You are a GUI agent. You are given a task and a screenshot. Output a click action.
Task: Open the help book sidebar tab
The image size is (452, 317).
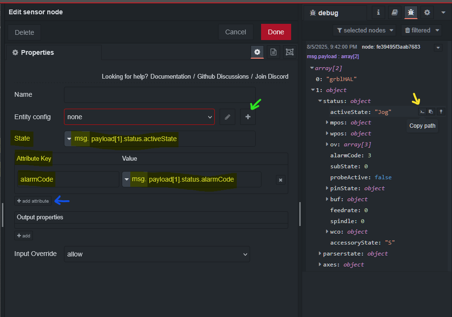(394, 13)
